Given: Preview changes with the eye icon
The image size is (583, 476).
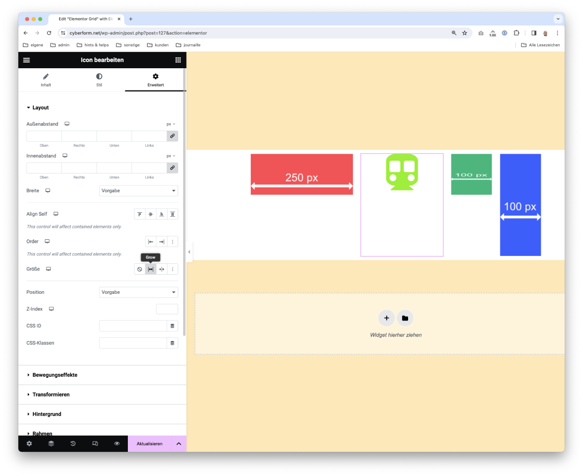Looking at the screenshot, I should tap(117, 444).
